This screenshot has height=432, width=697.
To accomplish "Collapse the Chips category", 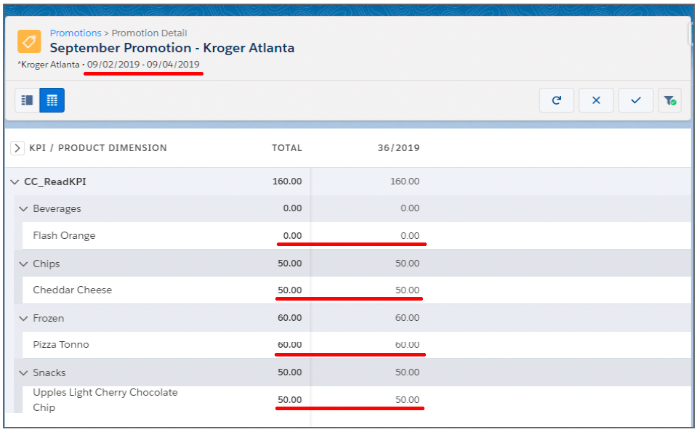I will click(x=23, y=264).
